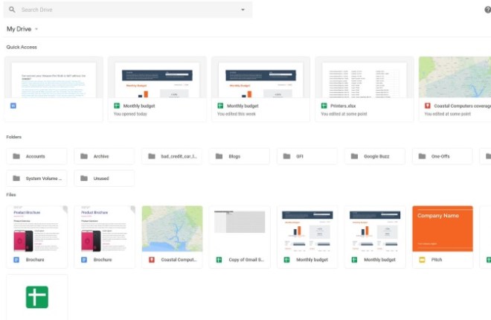
Task: Select the Unused folder name
Action: click(x=101, y=178)
